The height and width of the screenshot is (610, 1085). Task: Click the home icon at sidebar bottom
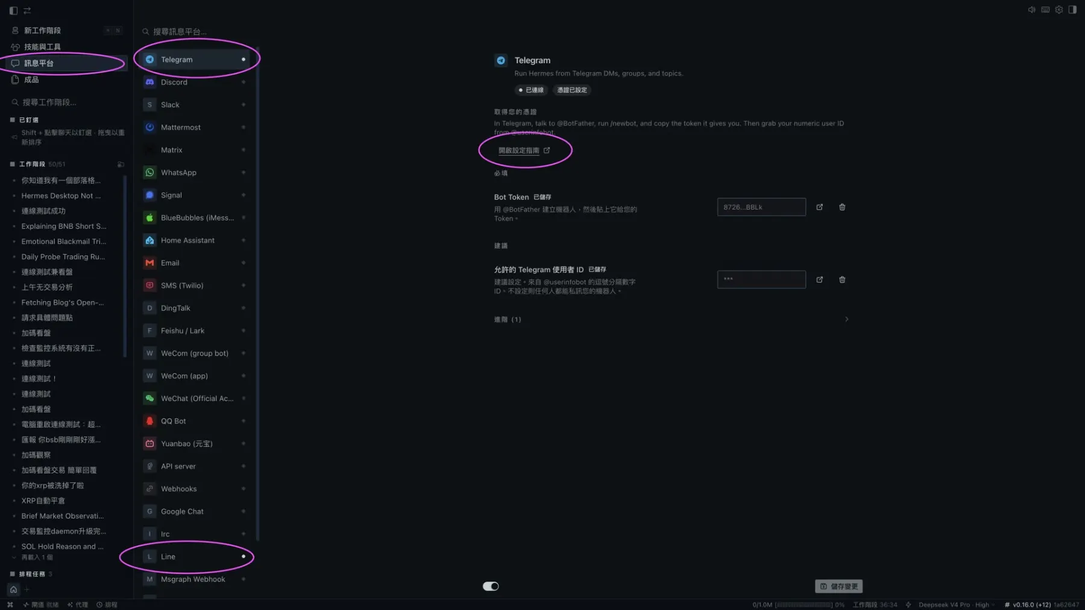click(x=13, y=590)
